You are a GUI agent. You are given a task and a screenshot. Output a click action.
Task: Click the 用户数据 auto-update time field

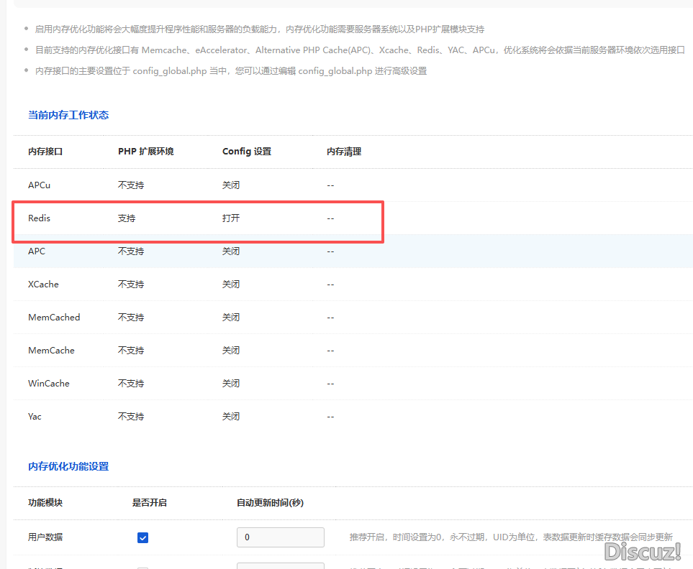pos(281,537)
